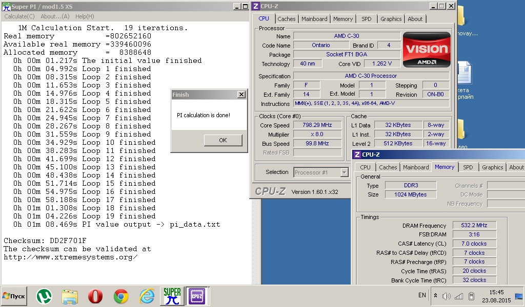Click the Super PI window title icon
This screenshot has height=307, width=525.
(6, 6)
